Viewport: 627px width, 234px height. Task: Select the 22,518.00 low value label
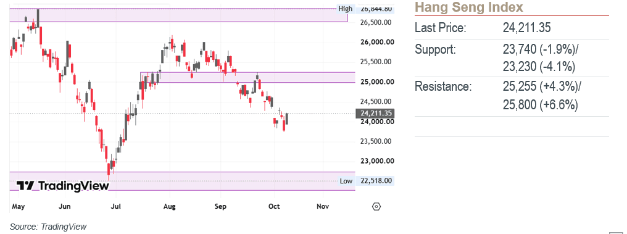[376, 181]
